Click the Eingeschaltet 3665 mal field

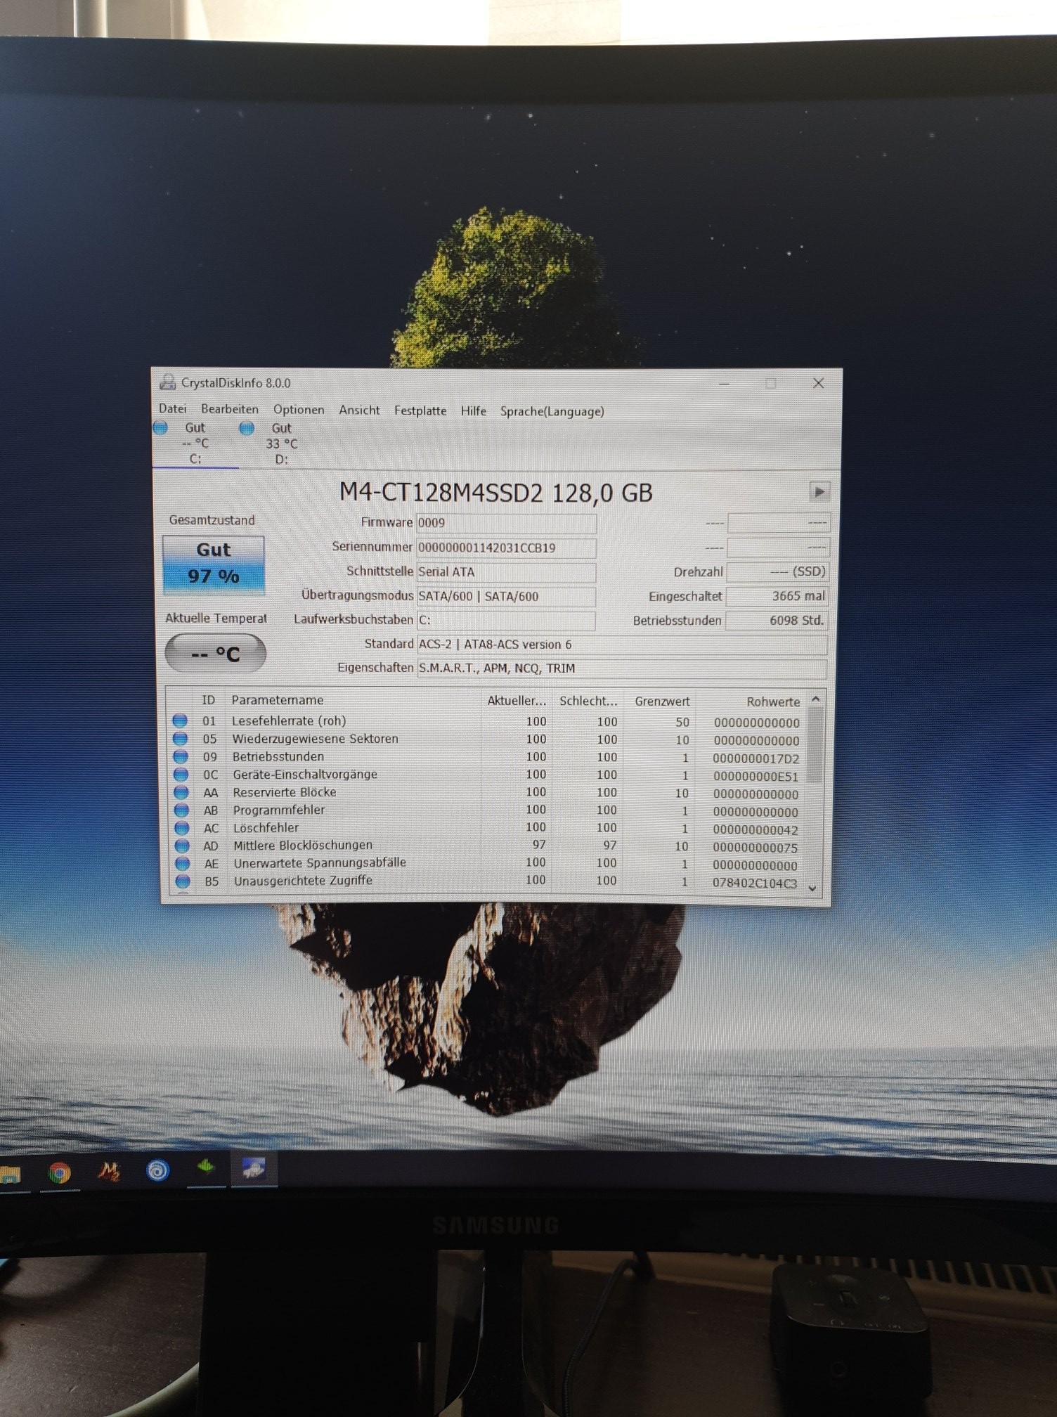coord(777,596)
